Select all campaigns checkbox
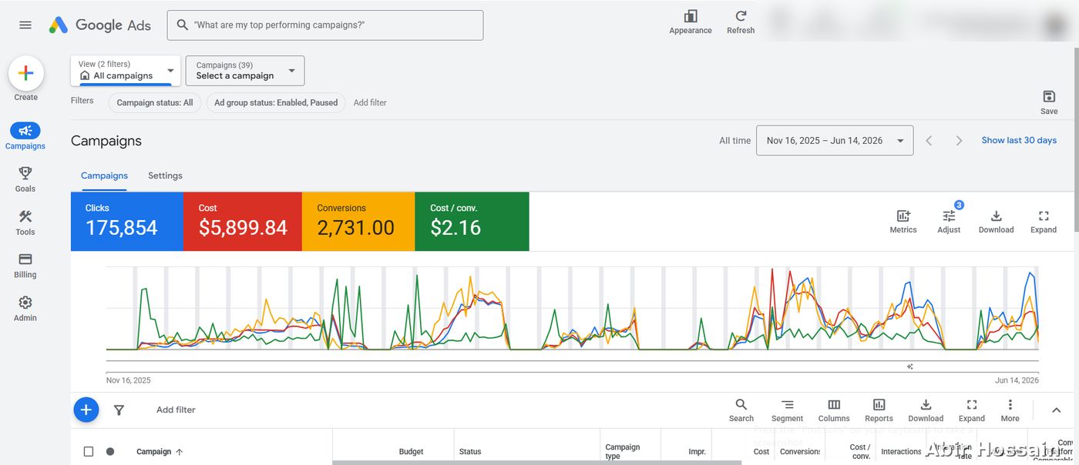The height and width of the screenshot is (465, 1079). (89, 452)
